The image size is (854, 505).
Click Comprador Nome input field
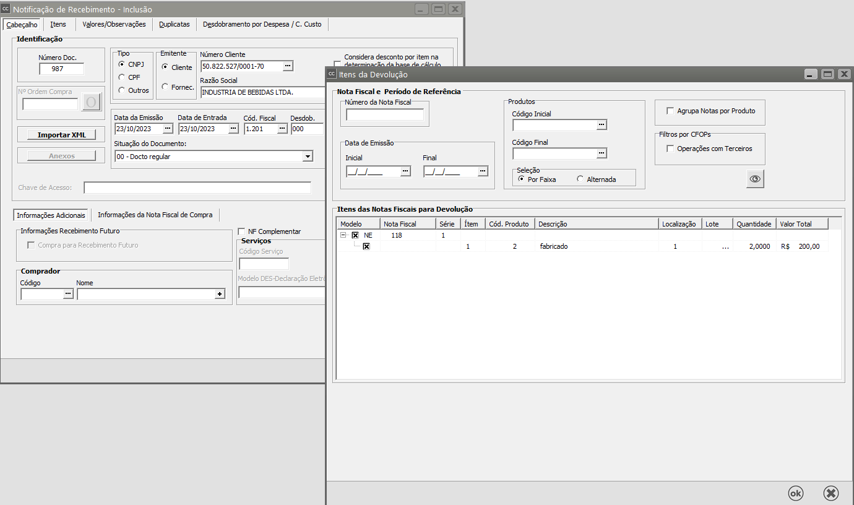pyautogui.click(x=145, y=295)
